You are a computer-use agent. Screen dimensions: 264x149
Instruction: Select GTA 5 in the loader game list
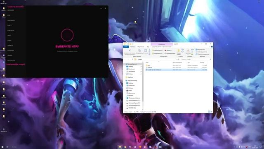(x=9, y=25)
